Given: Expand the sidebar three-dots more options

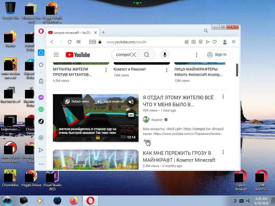Looking at the screenshot, I should (x=41, y=164).
